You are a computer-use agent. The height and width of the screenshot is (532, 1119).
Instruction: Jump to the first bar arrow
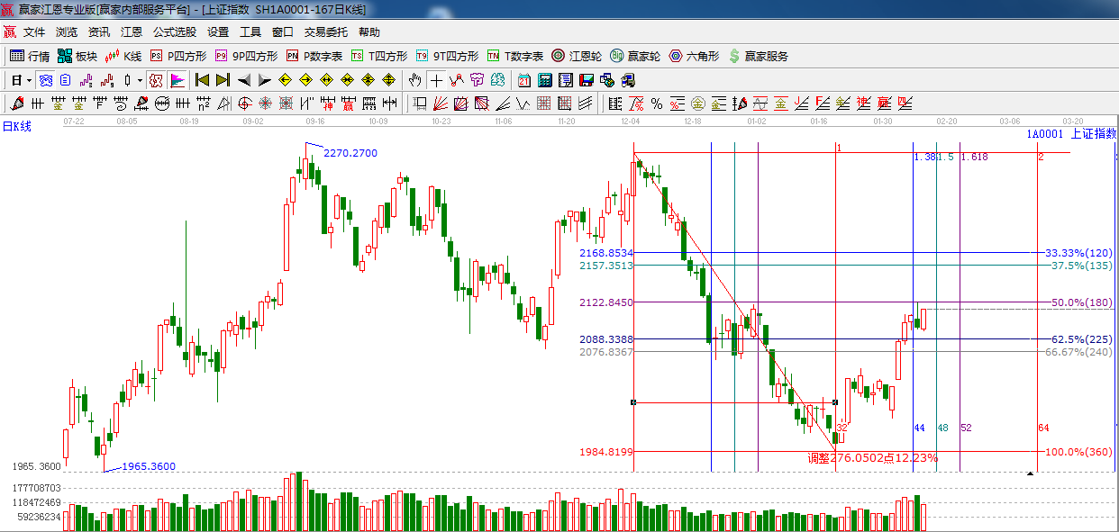pos(203,80)
